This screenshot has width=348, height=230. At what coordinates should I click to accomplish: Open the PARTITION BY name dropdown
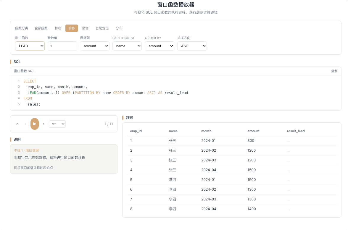coord(127,46)
